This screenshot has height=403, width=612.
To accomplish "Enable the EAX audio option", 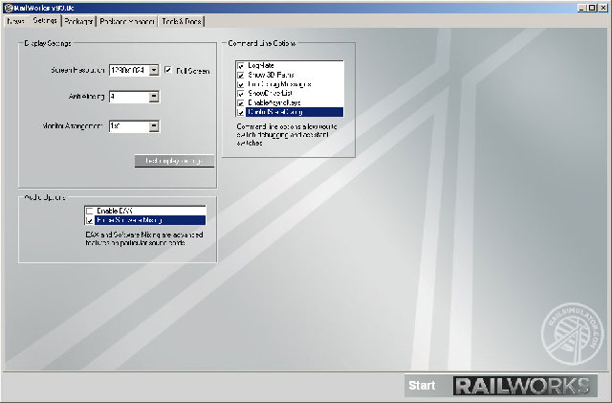I will coord(90,210).
